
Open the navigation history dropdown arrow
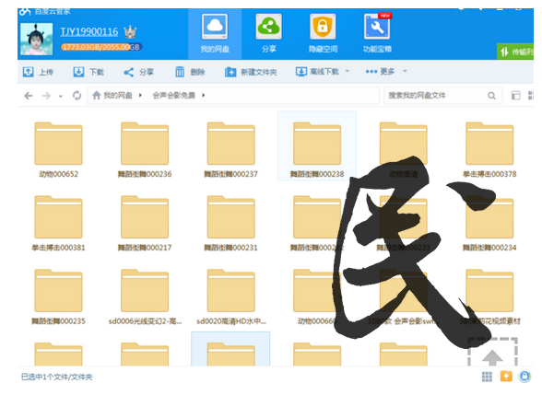click(x=61, y=96)
